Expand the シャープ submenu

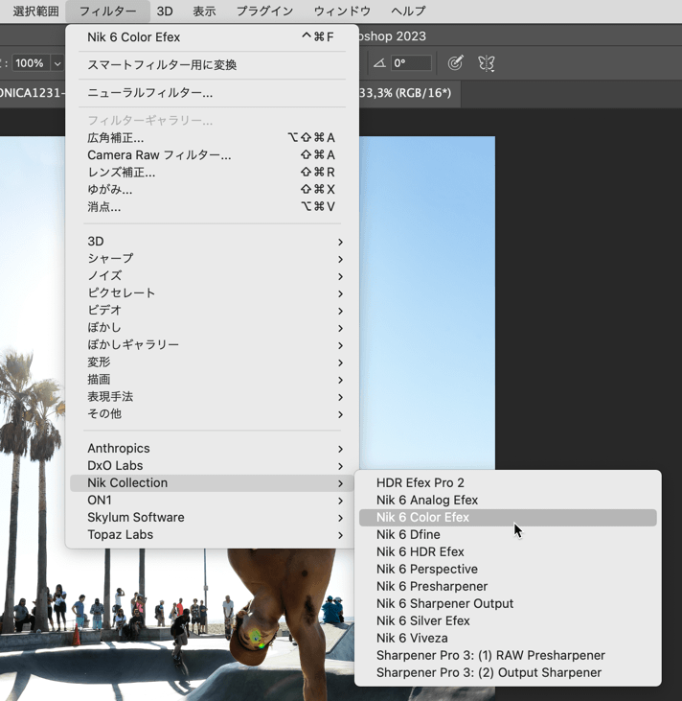click(212, 258)
